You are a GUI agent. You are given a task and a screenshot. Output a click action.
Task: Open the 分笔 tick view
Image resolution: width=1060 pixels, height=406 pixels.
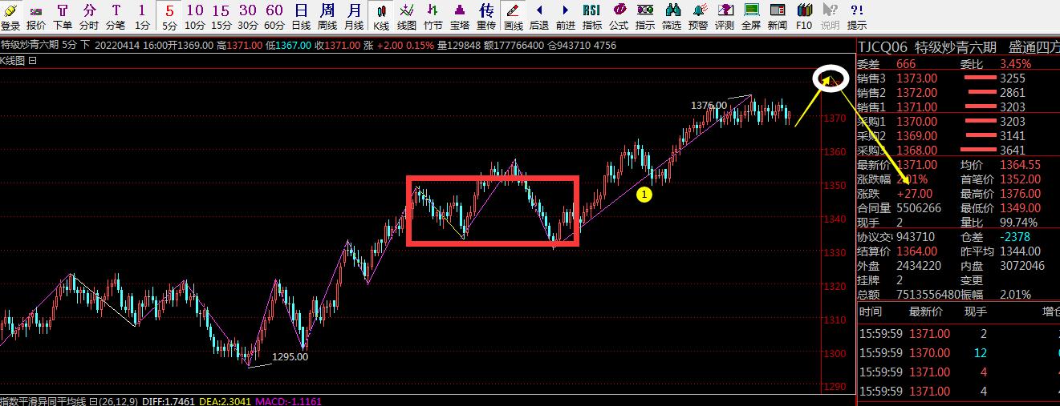[116, 16]
